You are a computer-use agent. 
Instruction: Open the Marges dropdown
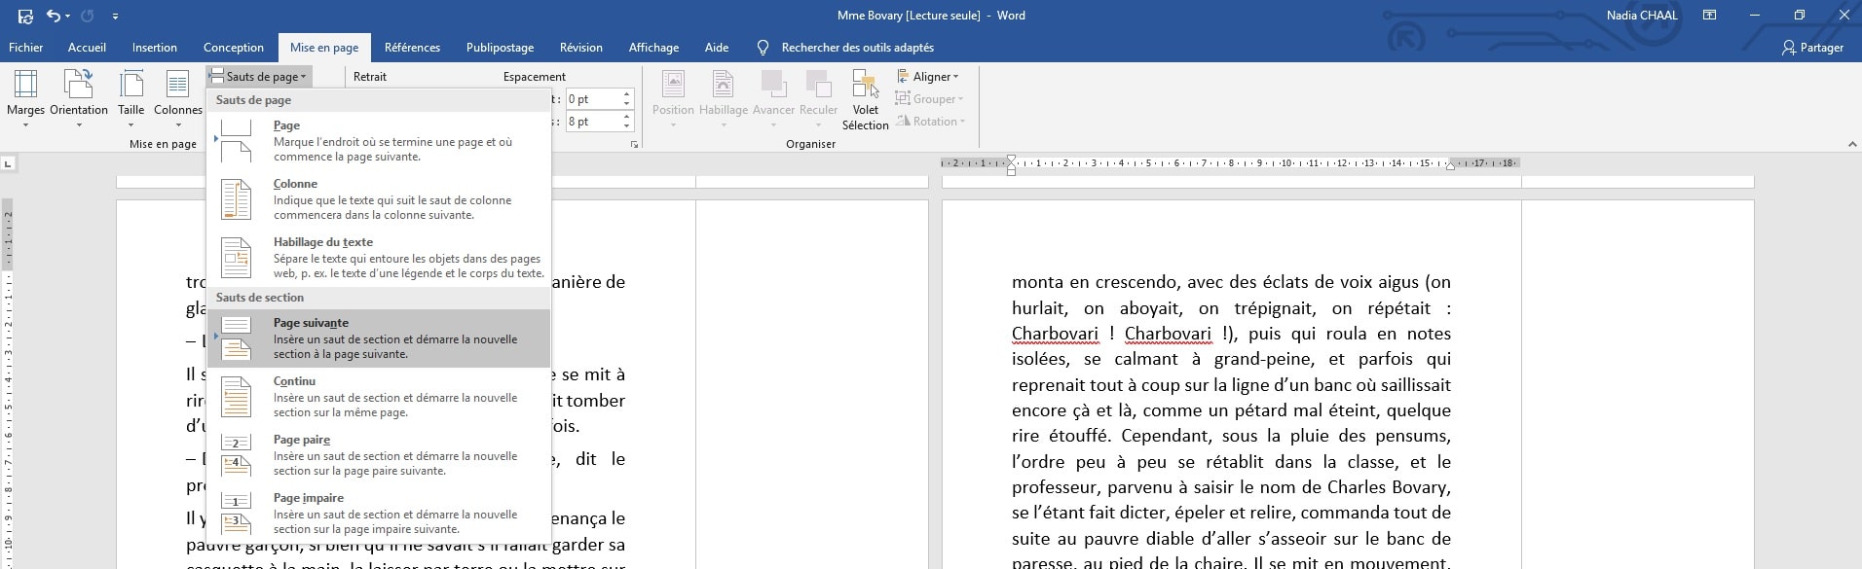26,97
